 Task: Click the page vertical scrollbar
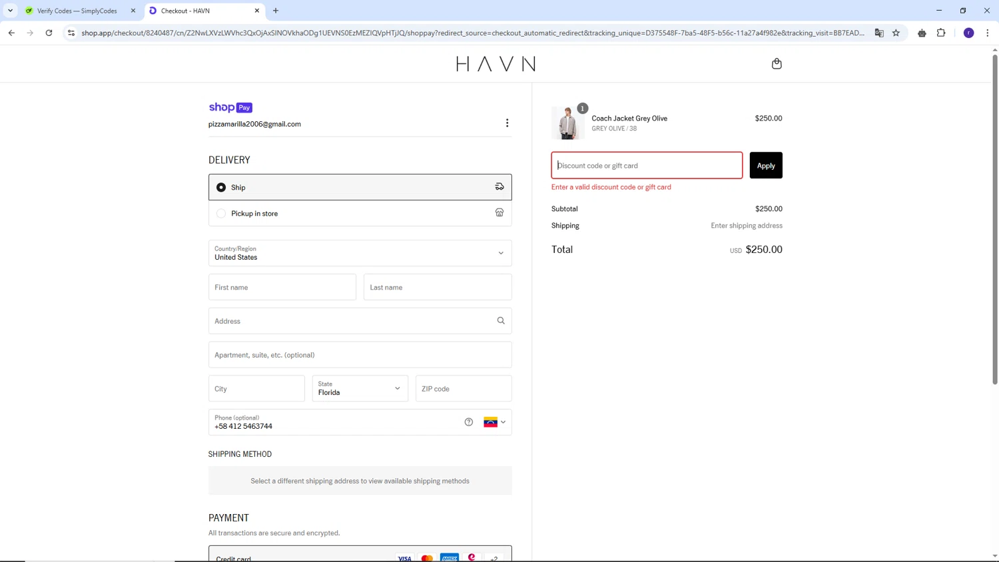click(x=995, y=220)
